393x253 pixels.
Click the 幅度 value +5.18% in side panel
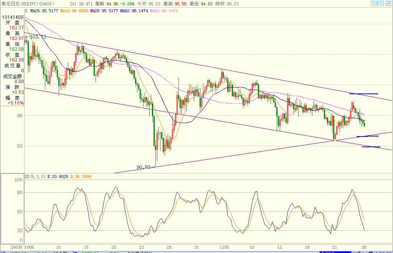(15, 103)
